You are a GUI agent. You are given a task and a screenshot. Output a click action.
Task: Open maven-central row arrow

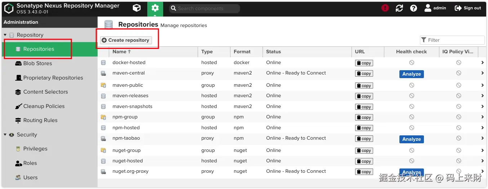click(482, 73)
